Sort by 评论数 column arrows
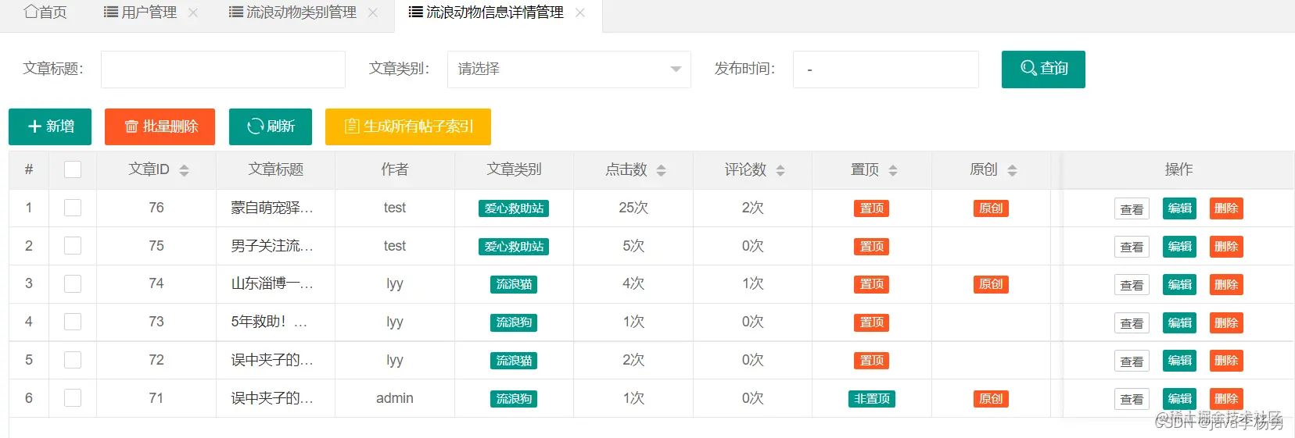 coord(780,170)
